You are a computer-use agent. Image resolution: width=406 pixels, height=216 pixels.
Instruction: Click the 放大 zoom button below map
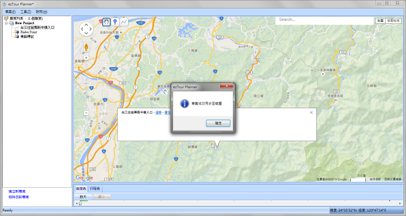click(x=83, y=197)
